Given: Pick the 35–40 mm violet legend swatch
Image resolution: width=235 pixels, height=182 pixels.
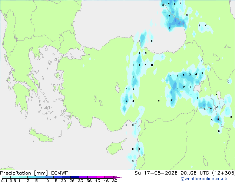Looking at the screenshot, I should (x=92, y=177).
